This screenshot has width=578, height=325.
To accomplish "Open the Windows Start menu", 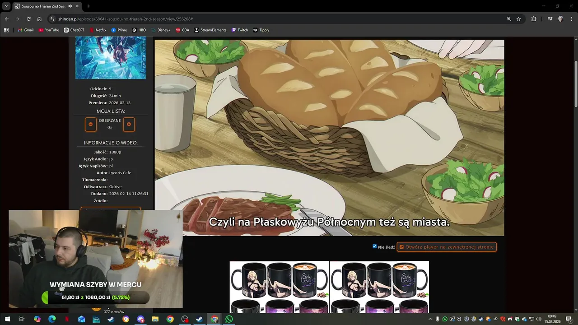I will pos(7,319).
